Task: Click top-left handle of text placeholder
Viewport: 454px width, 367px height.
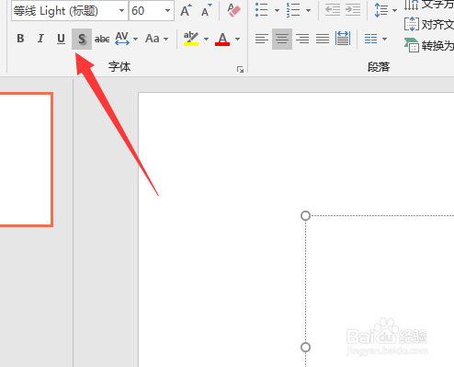Action: (305, 216)
